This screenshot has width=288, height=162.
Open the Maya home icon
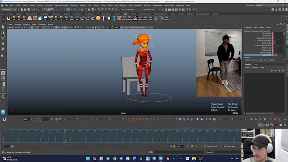[2, 5]
